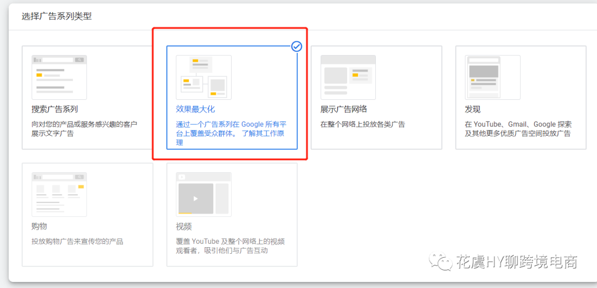Choose the 视频 campaign title
The width and height of the screenshot is (597, 288).
click(184, 226)
